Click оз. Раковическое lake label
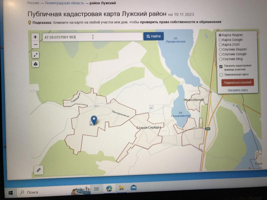Viewport: 267px width, 200px height. click(x=176, y=40)
